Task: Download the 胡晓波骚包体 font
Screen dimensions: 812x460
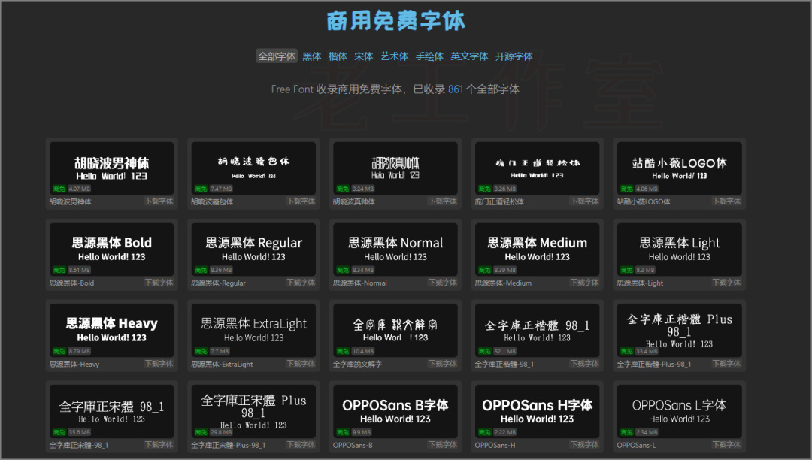Action: click(301, 201)
